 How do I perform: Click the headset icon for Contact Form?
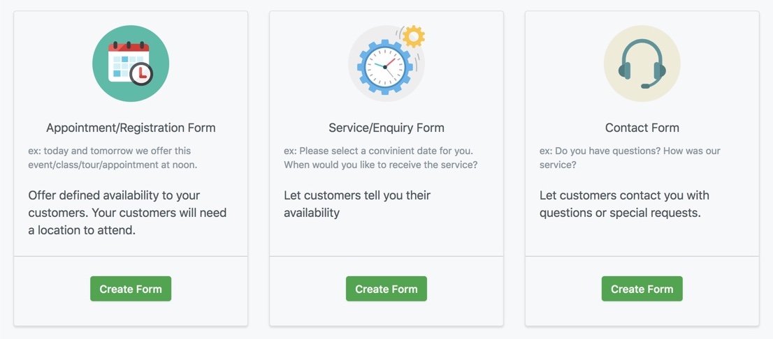642,63
